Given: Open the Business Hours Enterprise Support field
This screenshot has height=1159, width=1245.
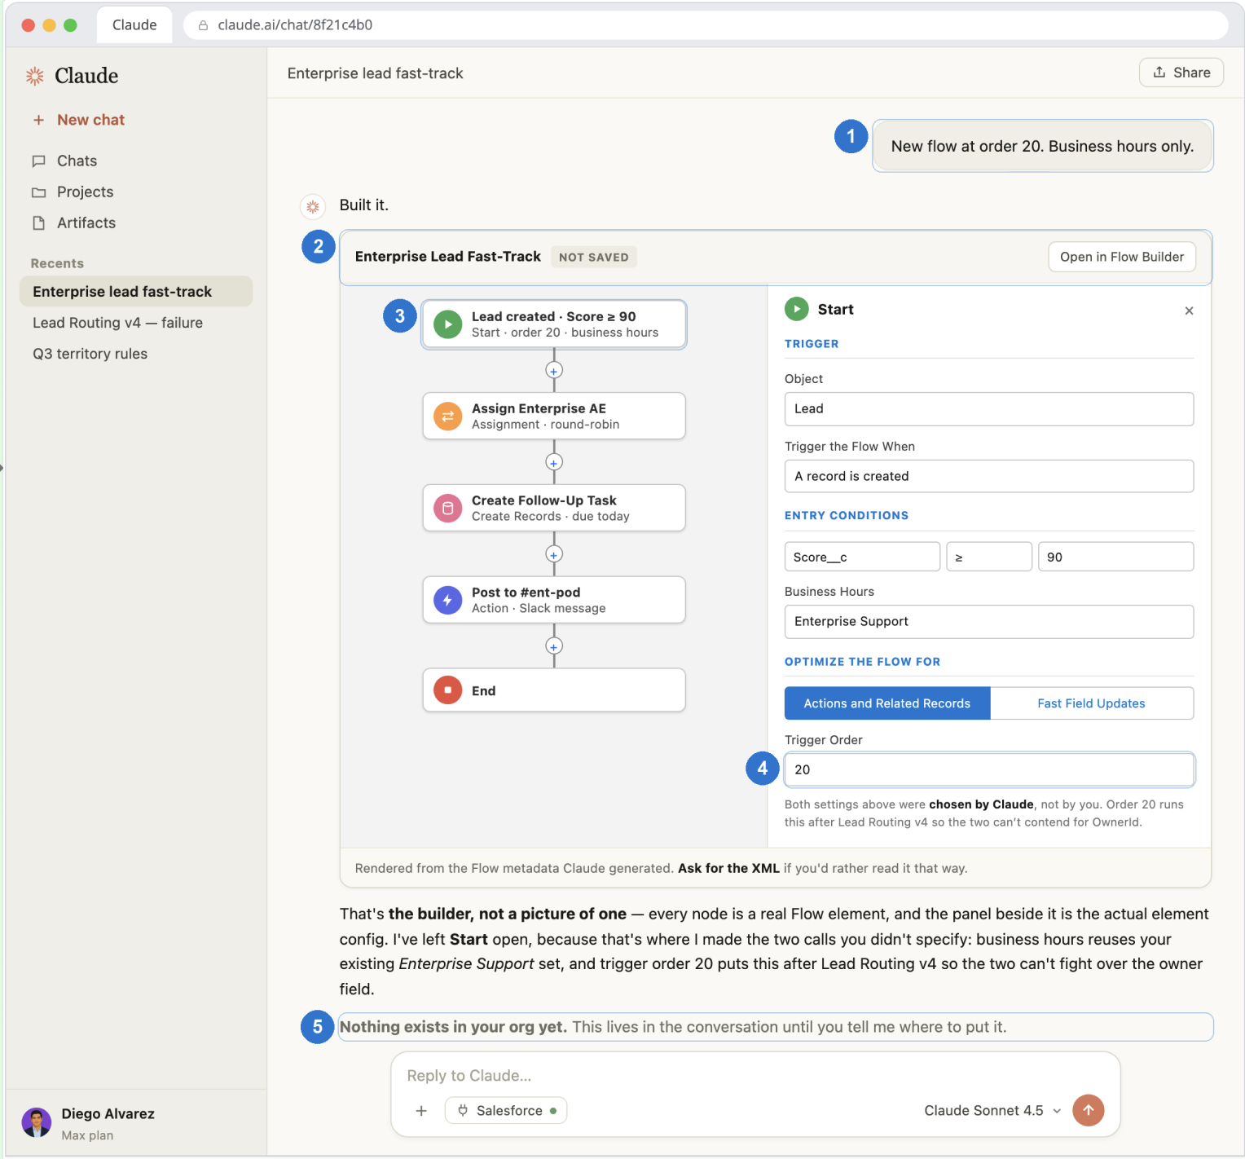Looking at the screenshot, I should pyautogui.click(x=989, y=622).
